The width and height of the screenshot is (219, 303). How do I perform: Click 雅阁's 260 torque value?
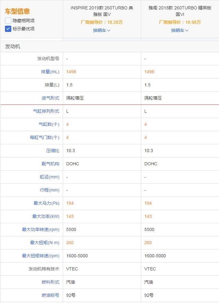tap(148, 243)
